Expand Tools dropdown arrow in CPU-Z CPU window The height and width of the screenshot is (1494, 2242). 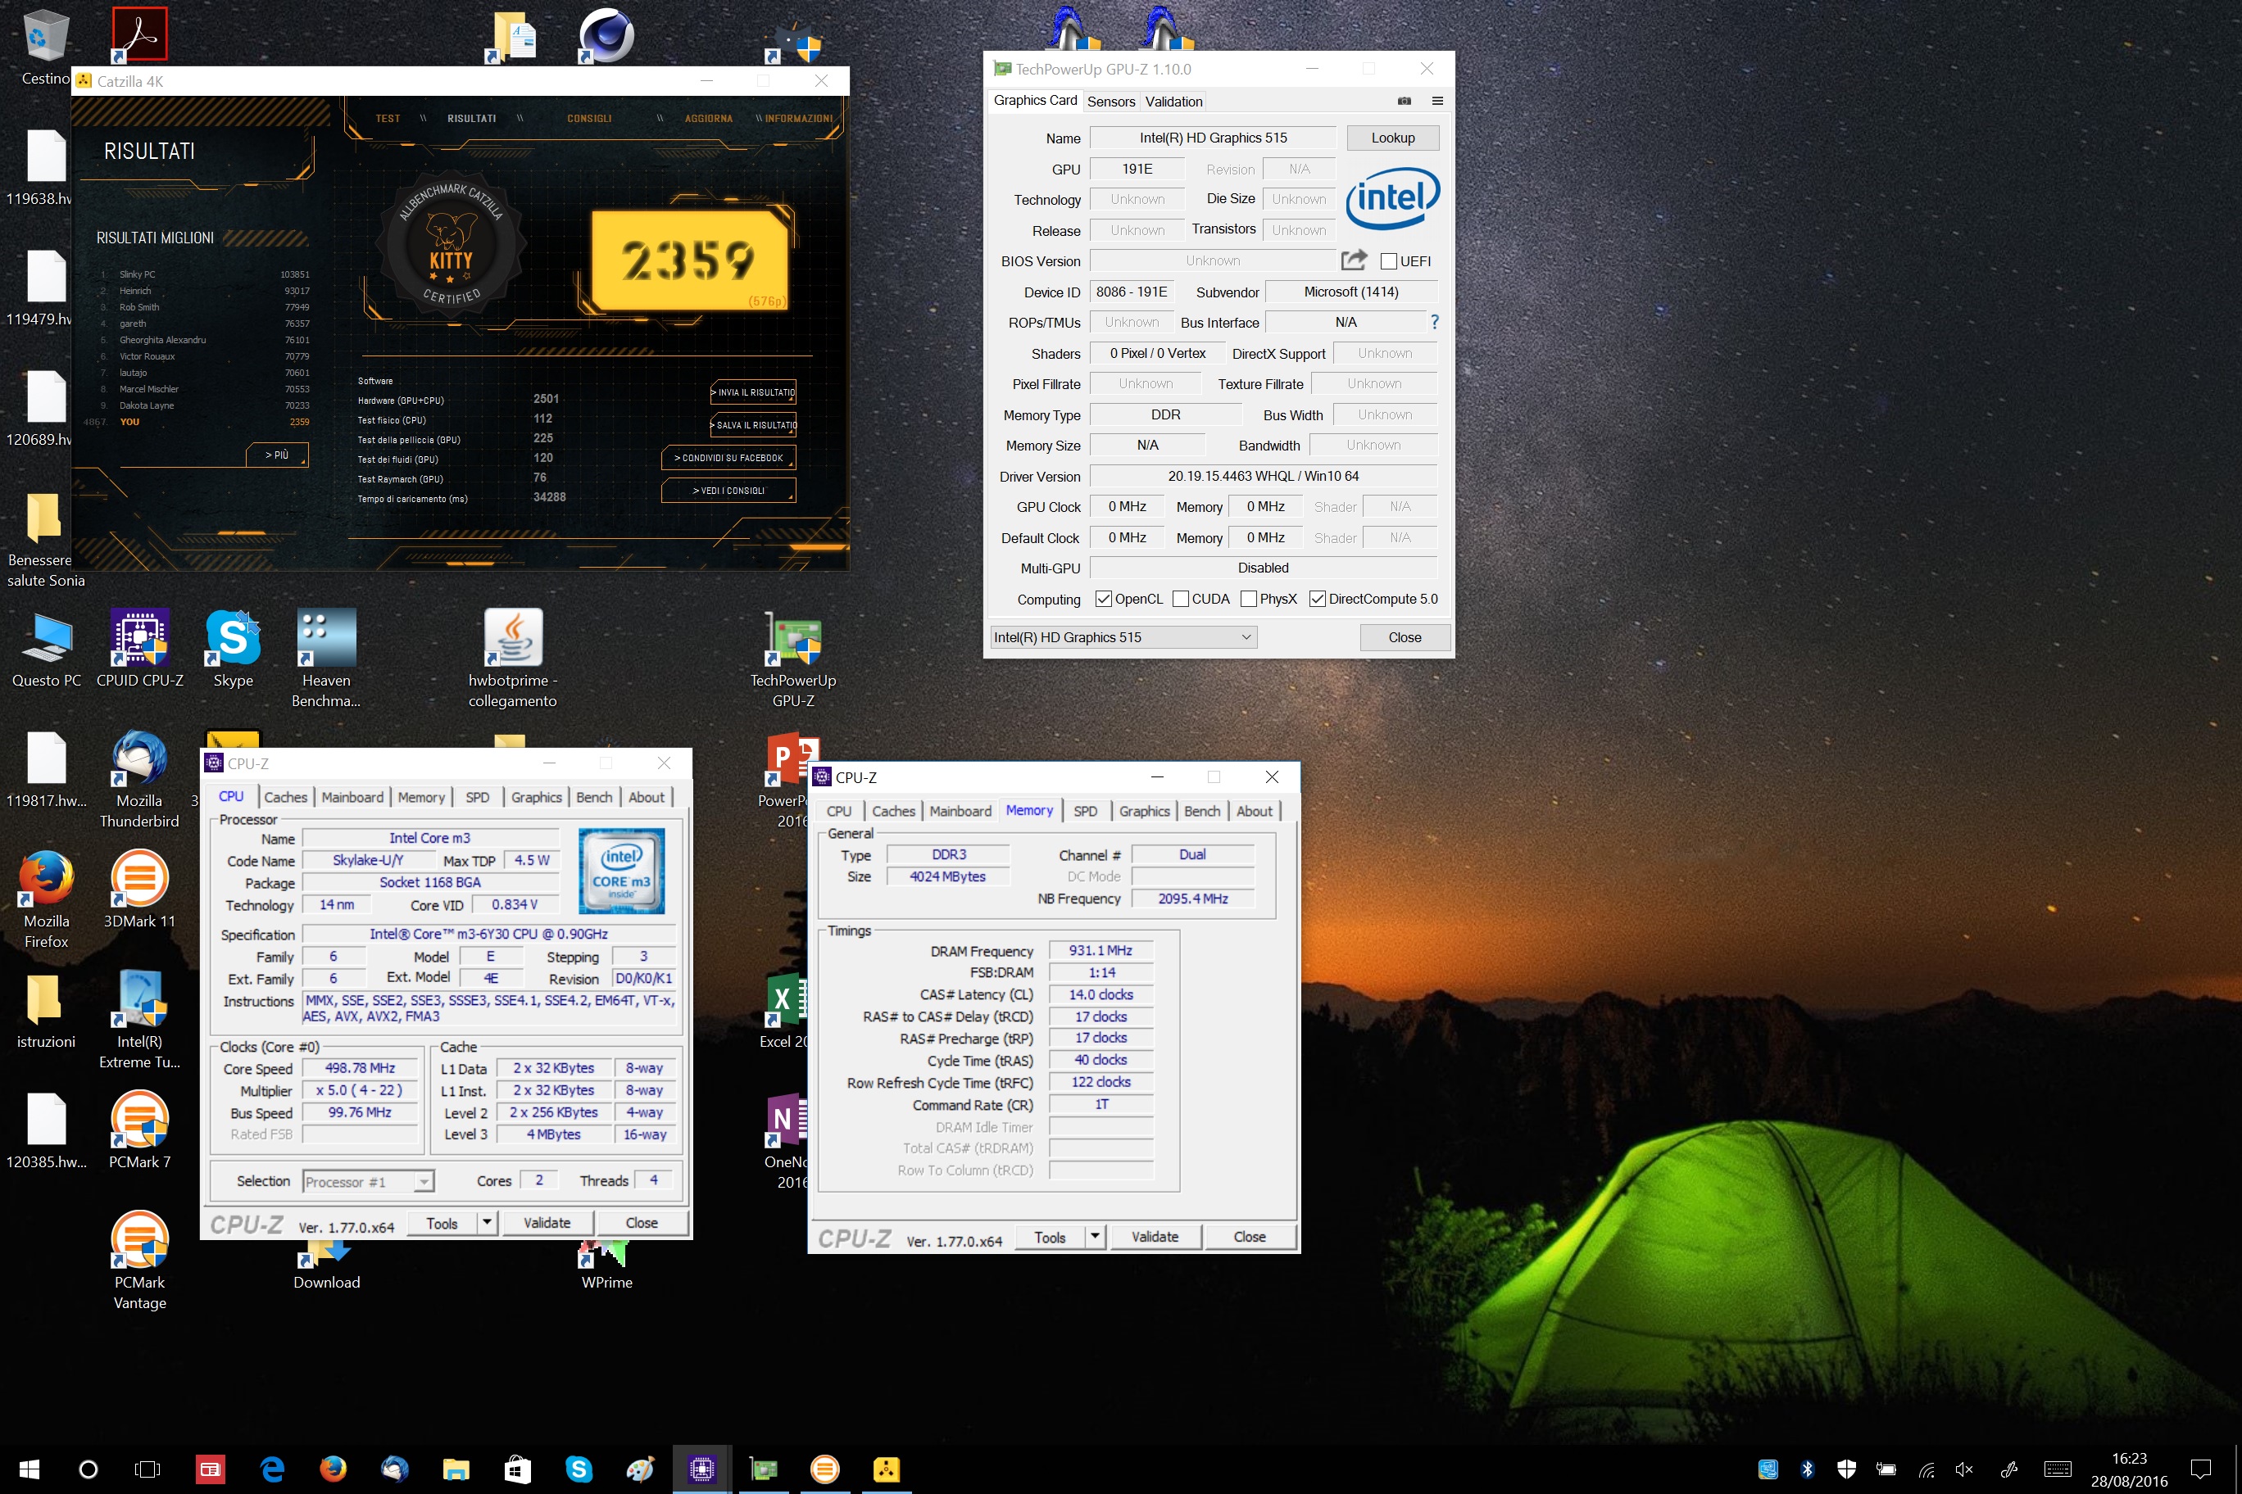click(x=487, y=1222)
